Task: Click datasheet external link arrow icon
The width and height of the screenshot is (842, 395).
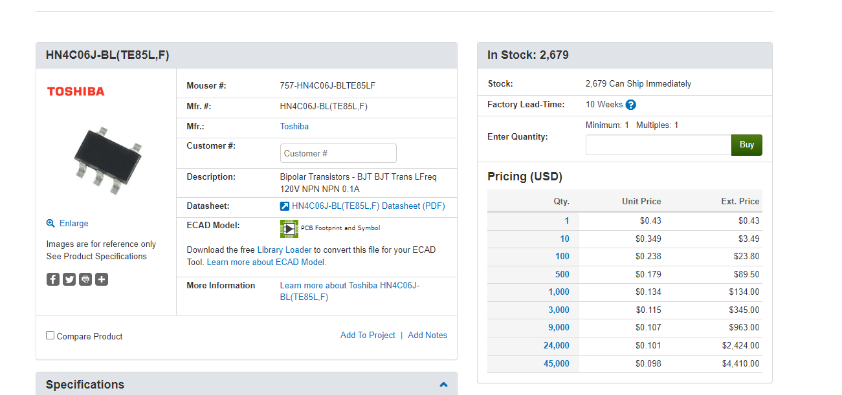Action: tap(284, 207)
